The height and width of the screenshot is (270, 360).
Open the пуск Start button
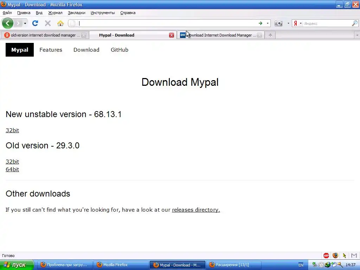pos(17,265)
